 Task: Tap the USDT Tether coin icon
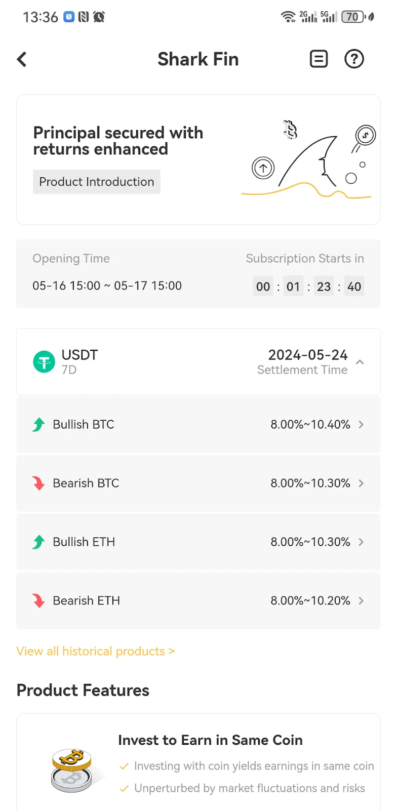44,362
